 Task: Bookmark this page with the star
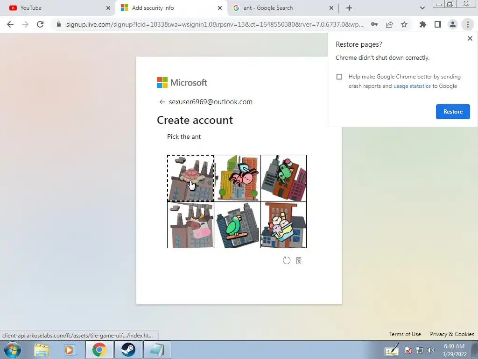pos(404,24)
